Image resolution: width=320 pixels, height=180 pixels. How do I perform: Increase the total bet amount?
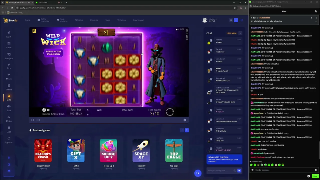tap(87, 110)
